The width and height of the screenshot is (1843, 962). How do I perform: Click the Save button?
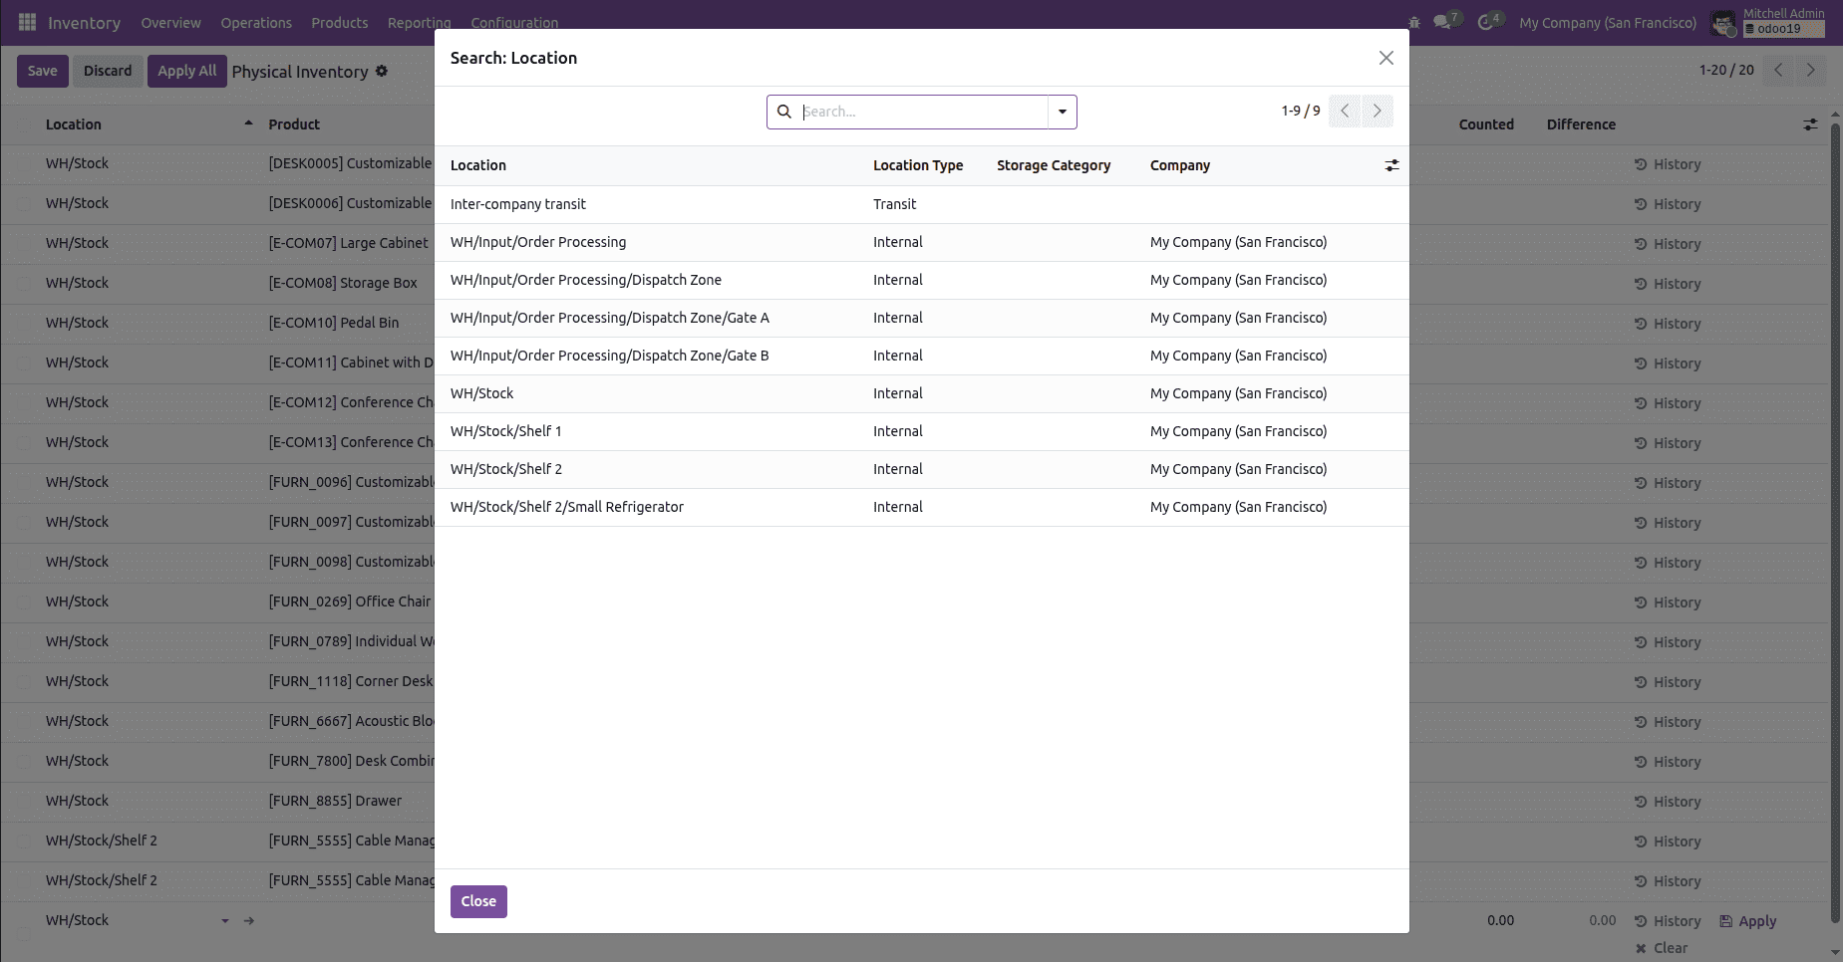[x=42, y=71]
